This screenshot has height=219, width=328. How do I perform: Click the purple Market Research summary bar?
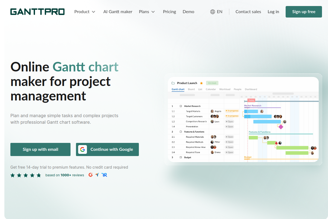click(262, 108)
